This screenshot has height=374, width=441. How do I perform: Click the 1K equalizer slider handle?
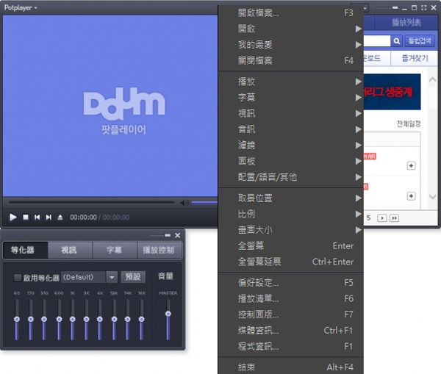(73, 319)
